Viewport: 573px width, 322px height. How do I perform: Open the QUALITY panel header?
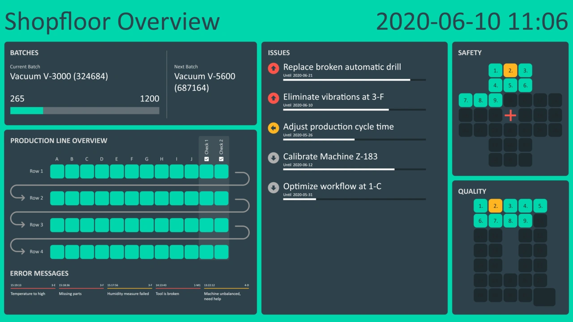pyautogui.click(x=472, y=191)
